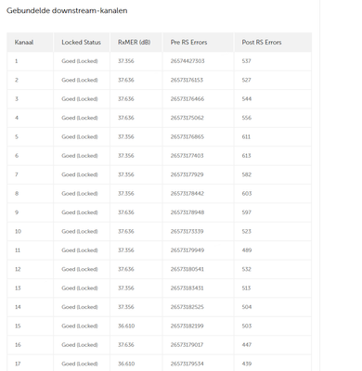Click the 'Locked Status' column header
Screen dimensions: 362x371
click(x=81, y=43)
